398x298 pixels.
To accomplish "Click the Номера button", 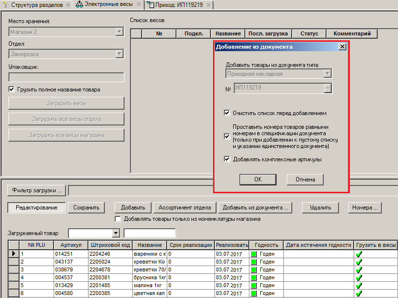I will (365, 208).
